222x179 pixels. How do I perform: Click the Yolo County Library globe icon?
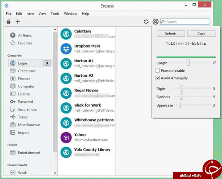click(x=66, y=152)
